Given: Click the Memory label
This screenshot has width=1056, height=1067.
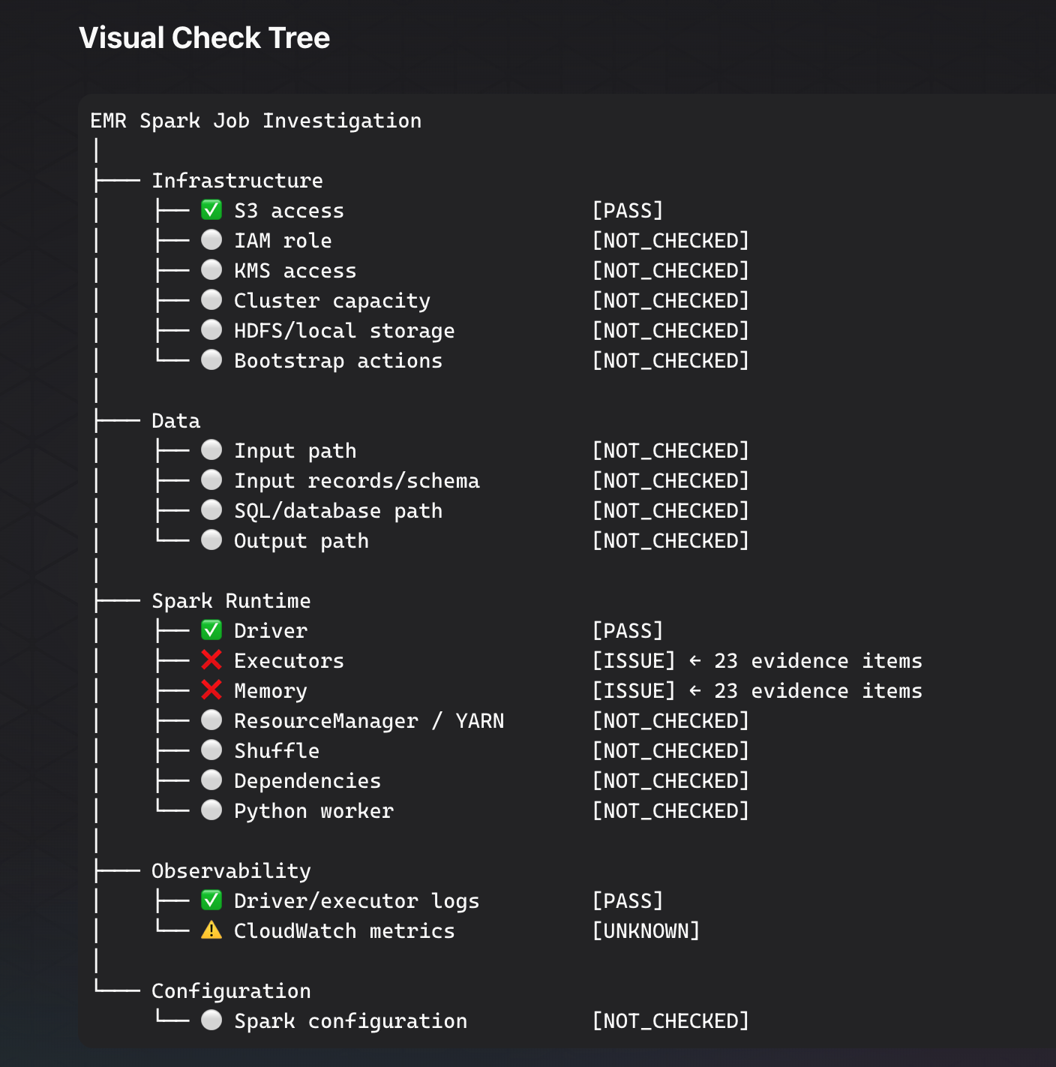Looking at the screenshot, I should coord(271,691).
